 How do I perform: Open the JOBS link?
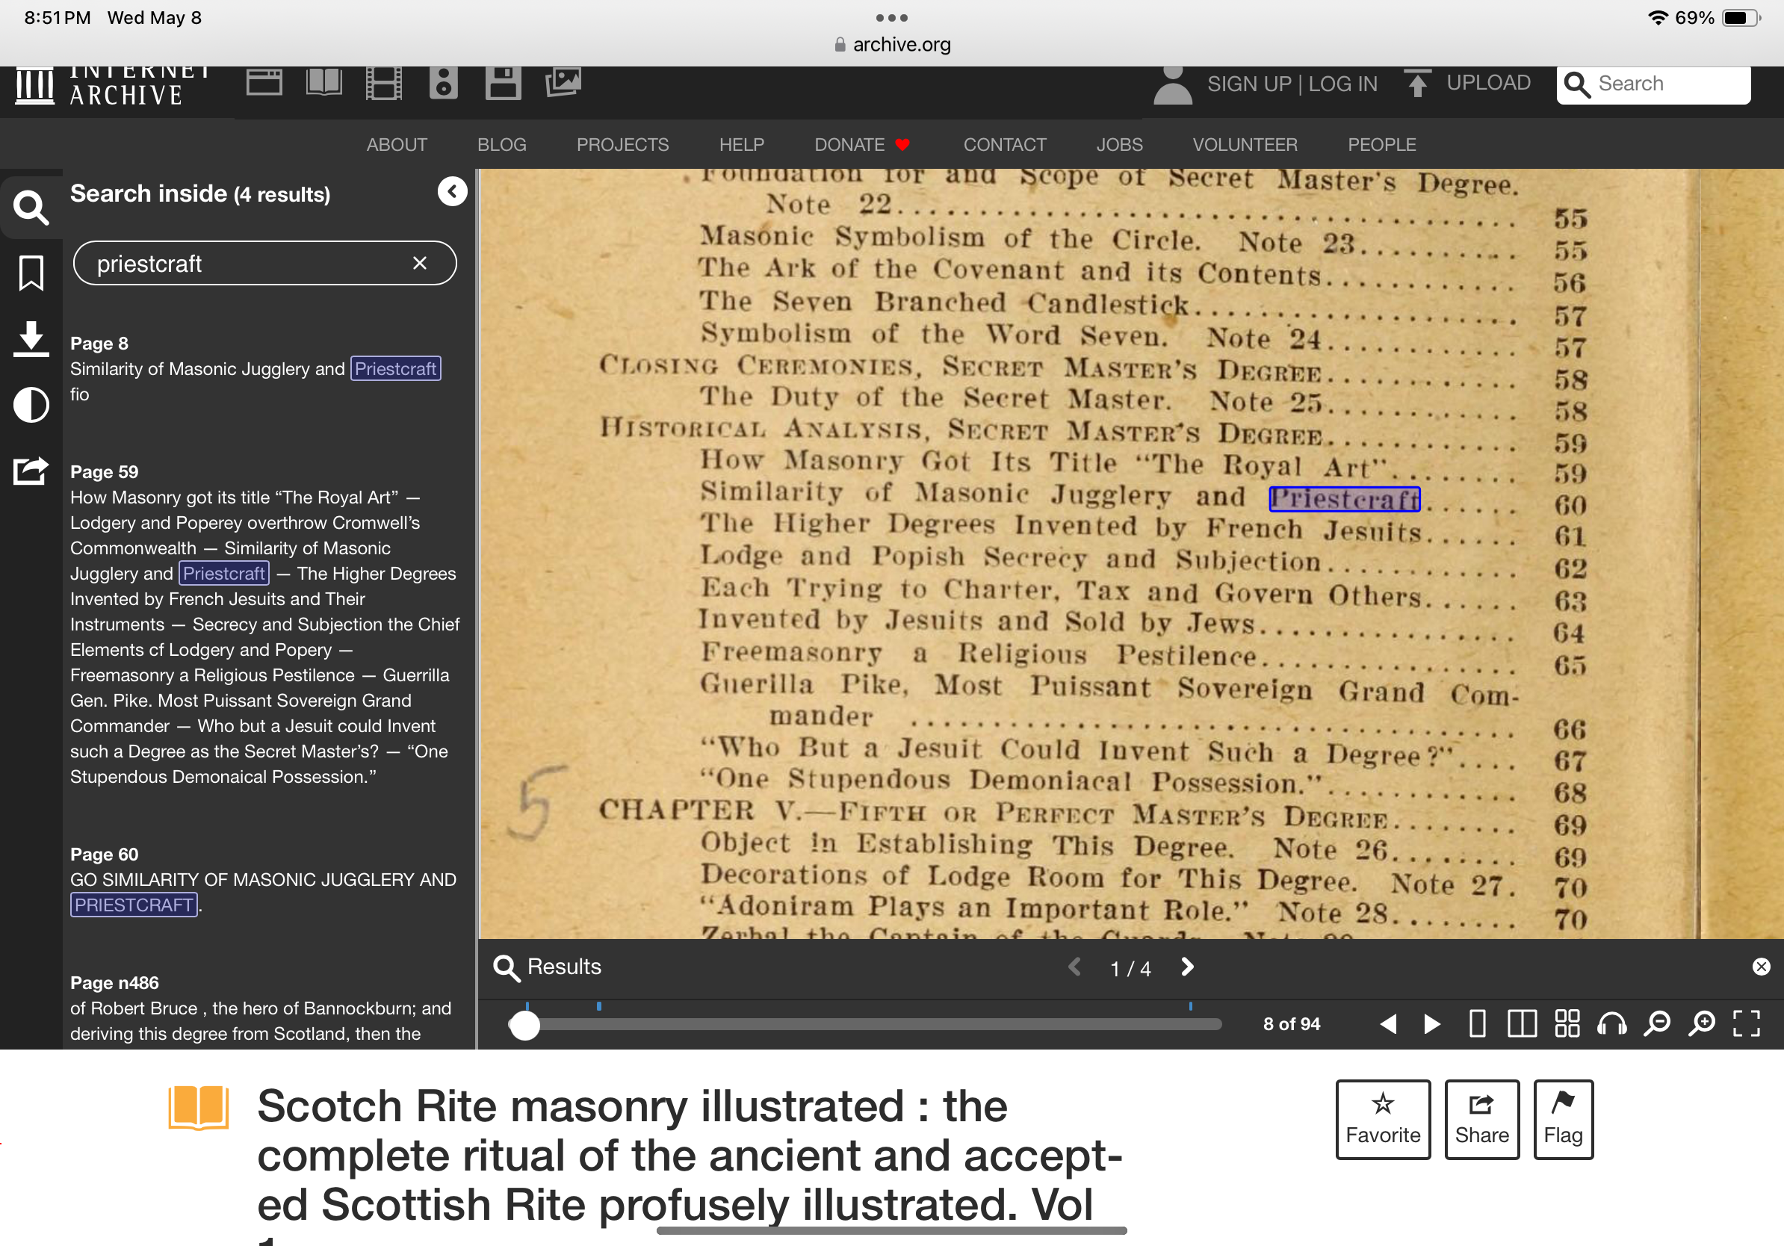tap(1120, 144)
